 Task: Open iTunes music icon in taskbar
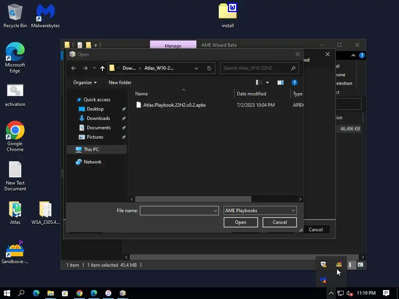108,293
